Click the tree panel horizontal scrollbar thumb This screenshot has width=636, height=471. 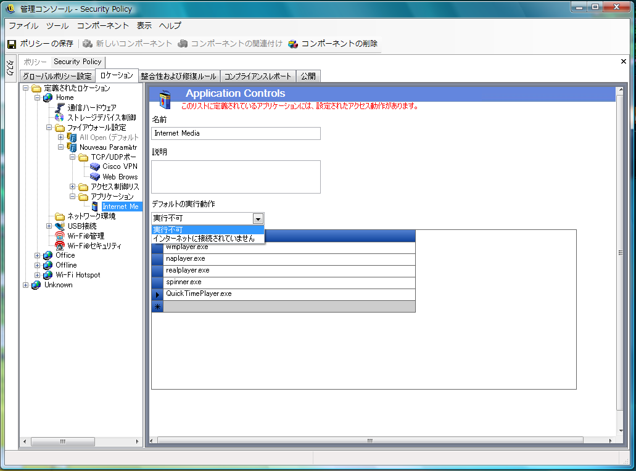[63, 441]
